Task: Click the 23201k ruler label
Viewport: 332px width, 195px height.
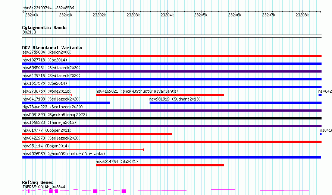Action: (x=66, y=15)
